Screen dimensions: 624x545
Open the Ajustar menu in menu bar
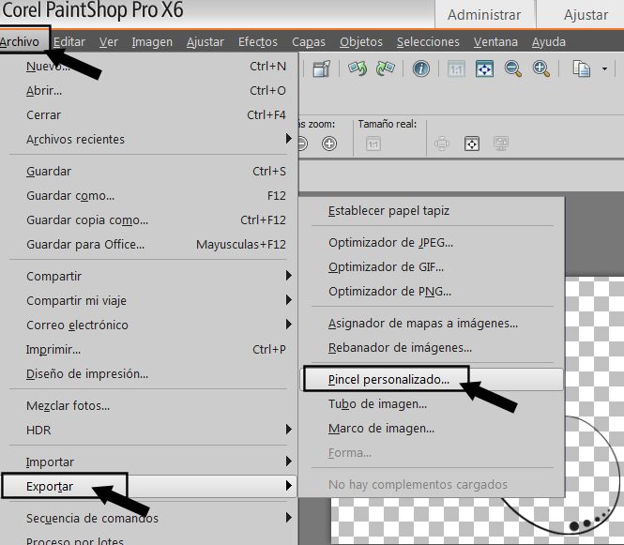pyautogui.click(x=205, y=42)
